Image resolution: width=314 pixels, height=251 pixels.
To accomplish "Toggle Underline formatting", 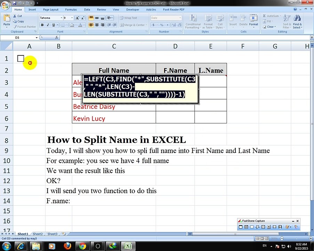I will coord(54,25).
